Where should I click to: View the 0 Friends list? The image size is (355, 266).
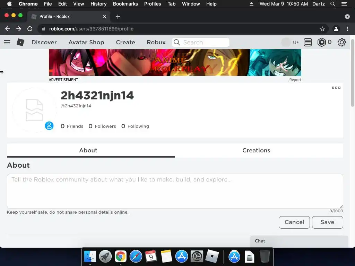[x=72, y=126]
